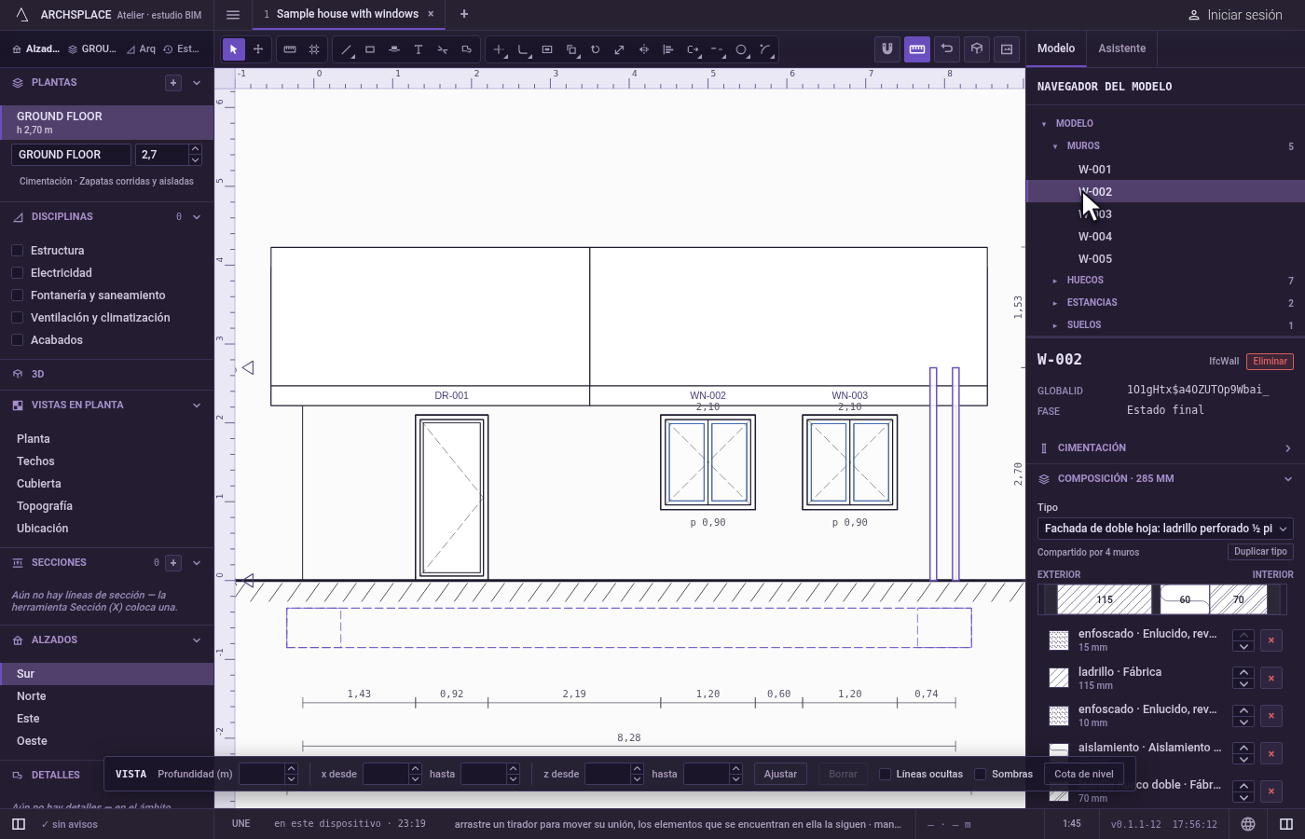Enable Ventilación y climatización checkbox
Screen dimensions: 1305x839
(x=17, y=318)
